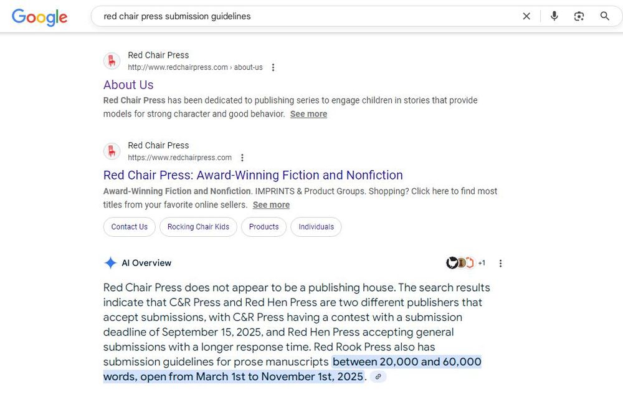Image resolution: width=623 pixels, height=397 pixels.
Task: Select the Individuals sitelink chip
Action: (x=316, y=227)
